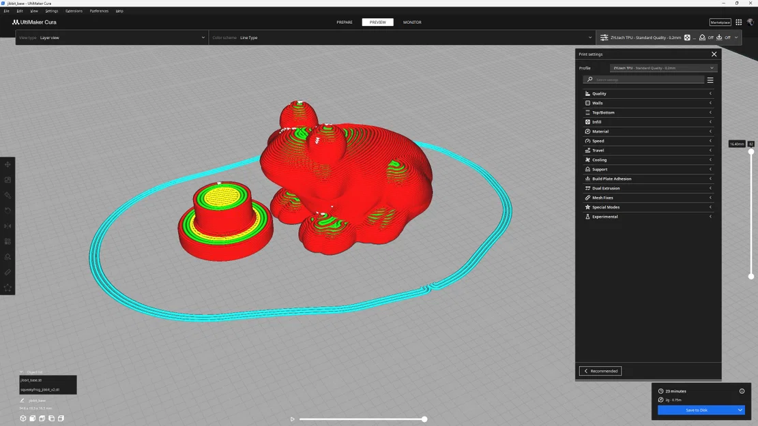Switch to 3D view camera icon
The image size is (758, 426).
pyautogui.click(x=23, y=419)
